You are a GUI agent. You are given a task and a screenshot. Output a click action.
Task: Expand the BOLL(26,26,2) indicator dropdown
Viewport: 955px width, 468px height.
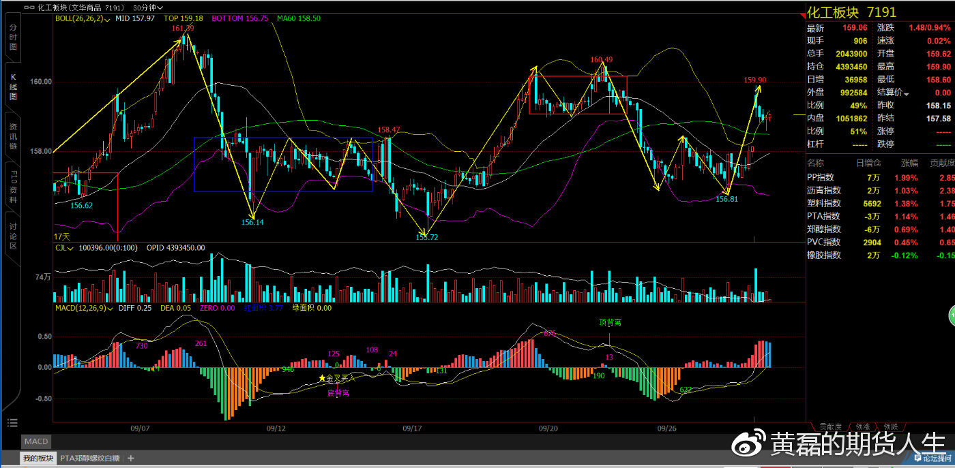click(83, 18)
